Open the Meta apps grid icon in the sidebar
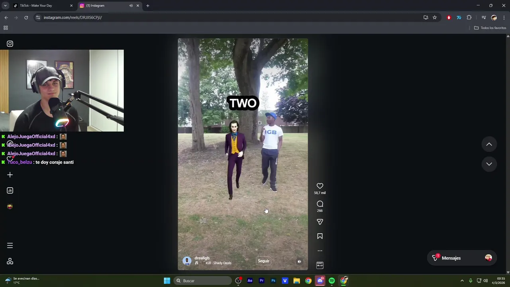Image resolution: width=510 pixels, height=287 pixels. point(10,261)
